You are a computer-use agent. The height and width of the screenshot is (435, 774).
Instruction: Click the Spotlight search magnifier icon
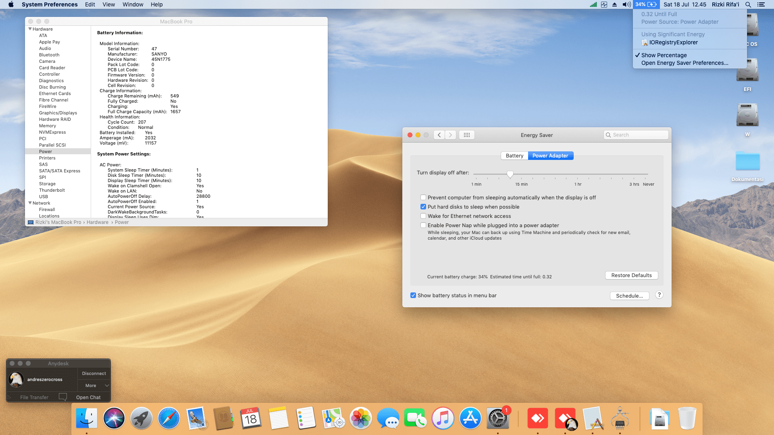click(748, 4)
